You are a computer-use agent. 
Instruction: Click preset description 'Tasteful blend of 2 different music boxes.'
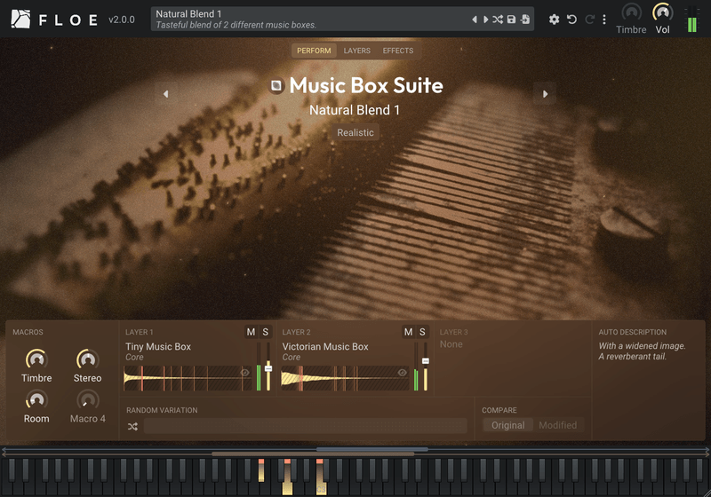click(x=236, y=25)
